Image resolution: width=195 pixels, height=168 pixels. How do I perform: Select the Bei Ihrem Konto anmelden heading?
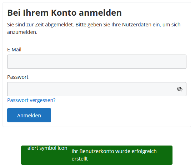point(64,13)
